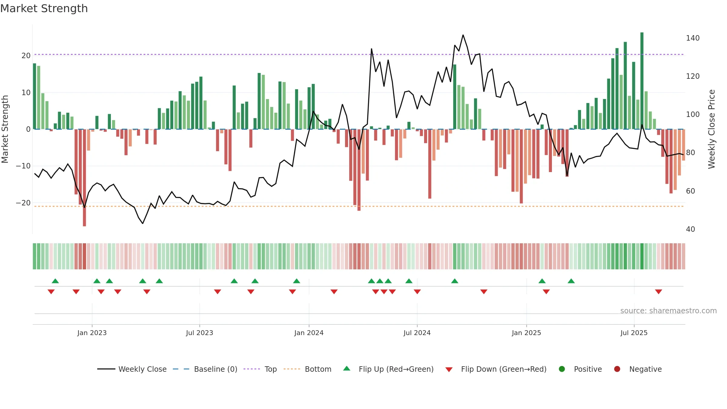Click the source: sharemaestro.com text
This screenshot has height=409, width=727.
tap(669, 311)
